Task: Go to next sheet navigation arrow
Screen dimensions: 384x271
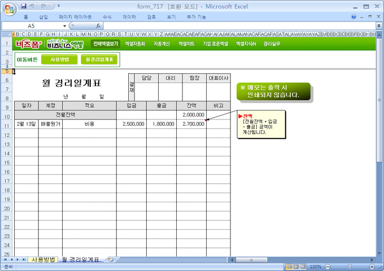Action: point(18,260)
